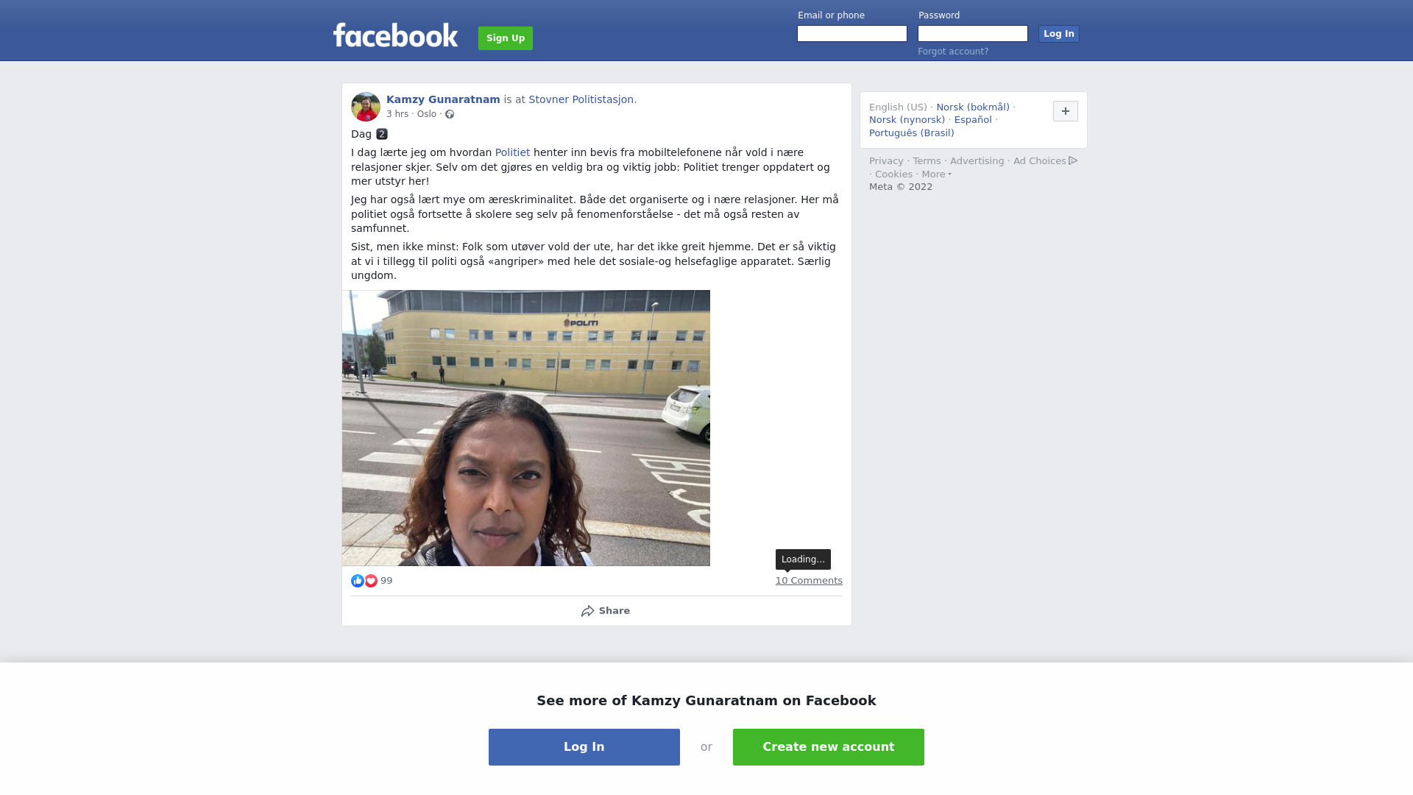Click the Create new account button
1413x795 pixels.
point(829,747)
